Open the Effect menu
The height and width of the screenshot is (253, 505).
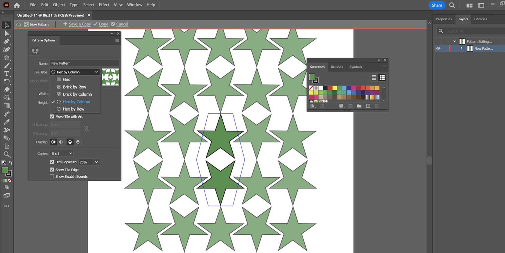pos(104,5)
